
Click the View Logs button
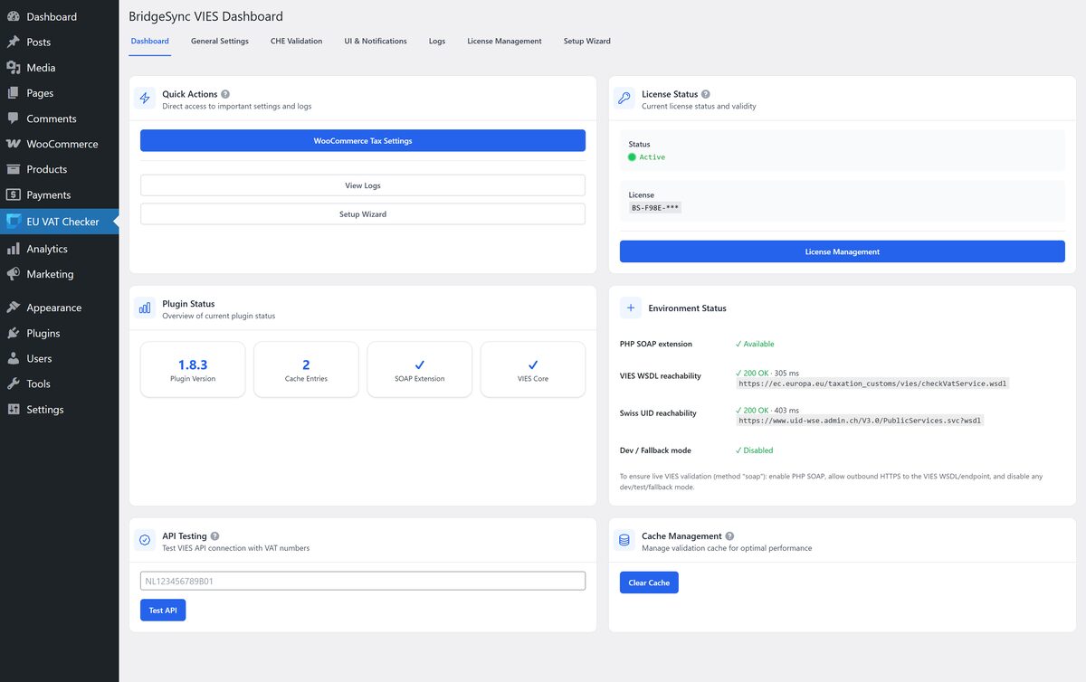click(362, 185)
